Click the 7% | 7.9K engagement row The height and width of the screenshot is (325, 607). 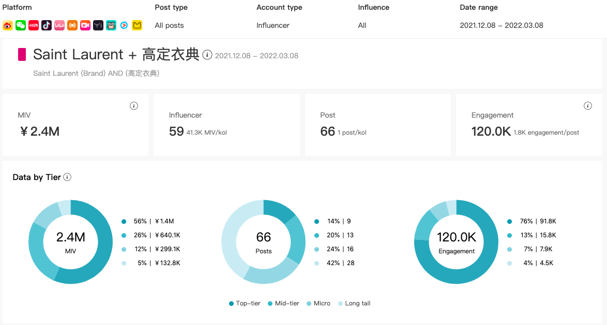click(530, 249)
